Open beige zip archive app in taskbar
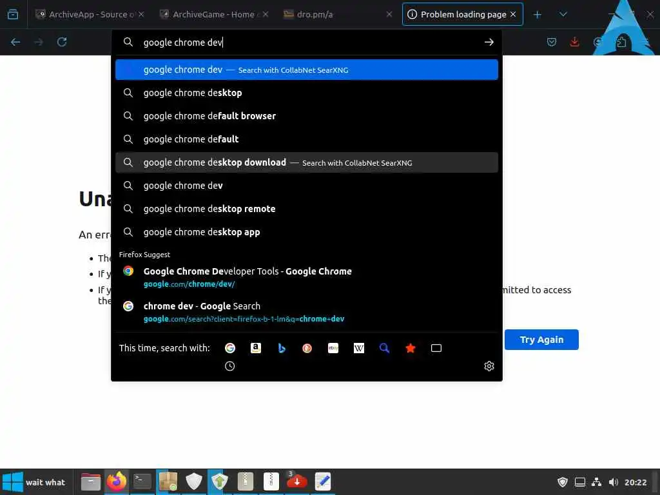The image size is (660, 495). tap(246, 481)
